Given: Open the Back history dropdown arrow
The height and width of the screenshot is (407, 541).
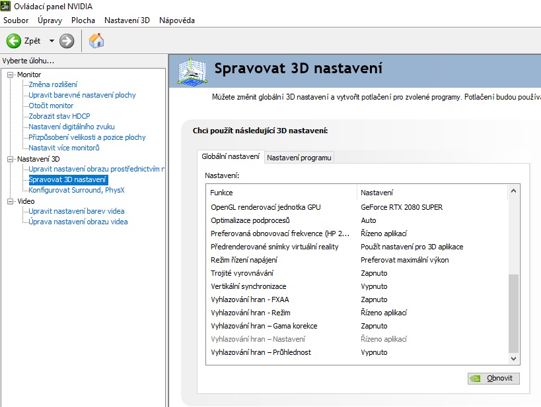Looking at the screenshot, I should [52, 41].
